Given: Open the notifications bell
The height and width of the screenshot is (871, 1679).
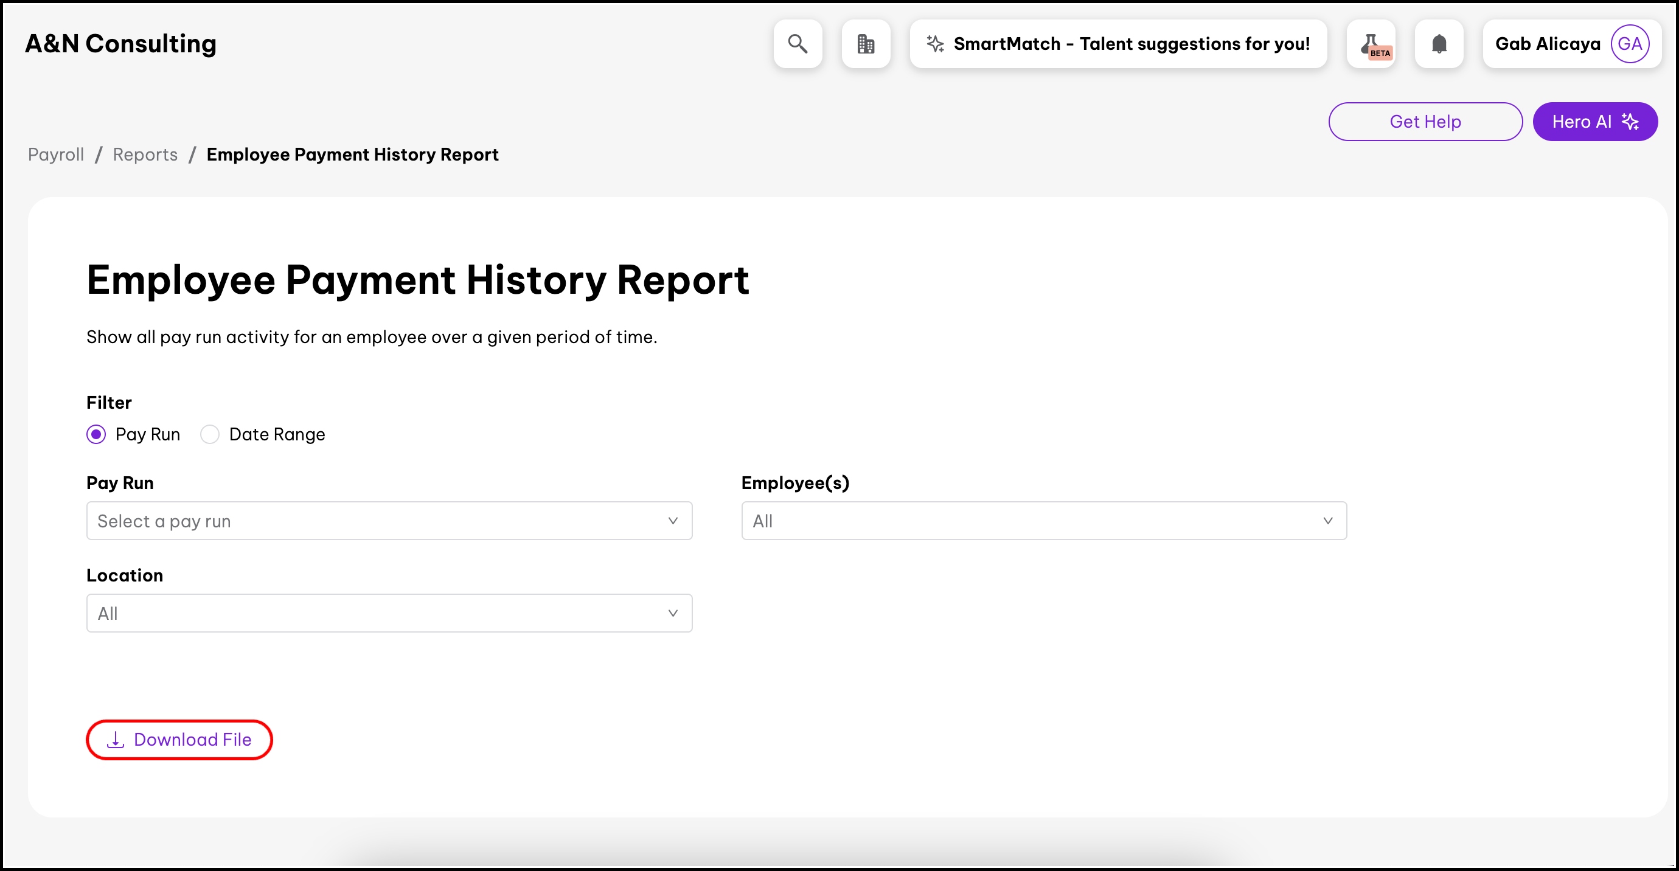Looking at the screenshot, I should 1439,44.
